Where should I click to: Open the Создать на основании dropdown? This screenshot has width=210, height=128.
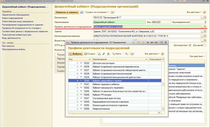97,12
